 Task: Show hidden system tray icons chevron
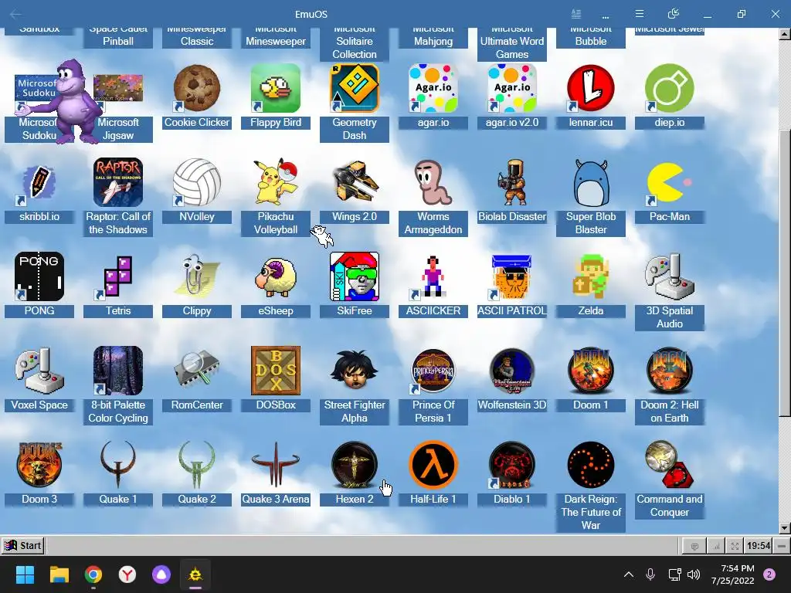[629, 574]
